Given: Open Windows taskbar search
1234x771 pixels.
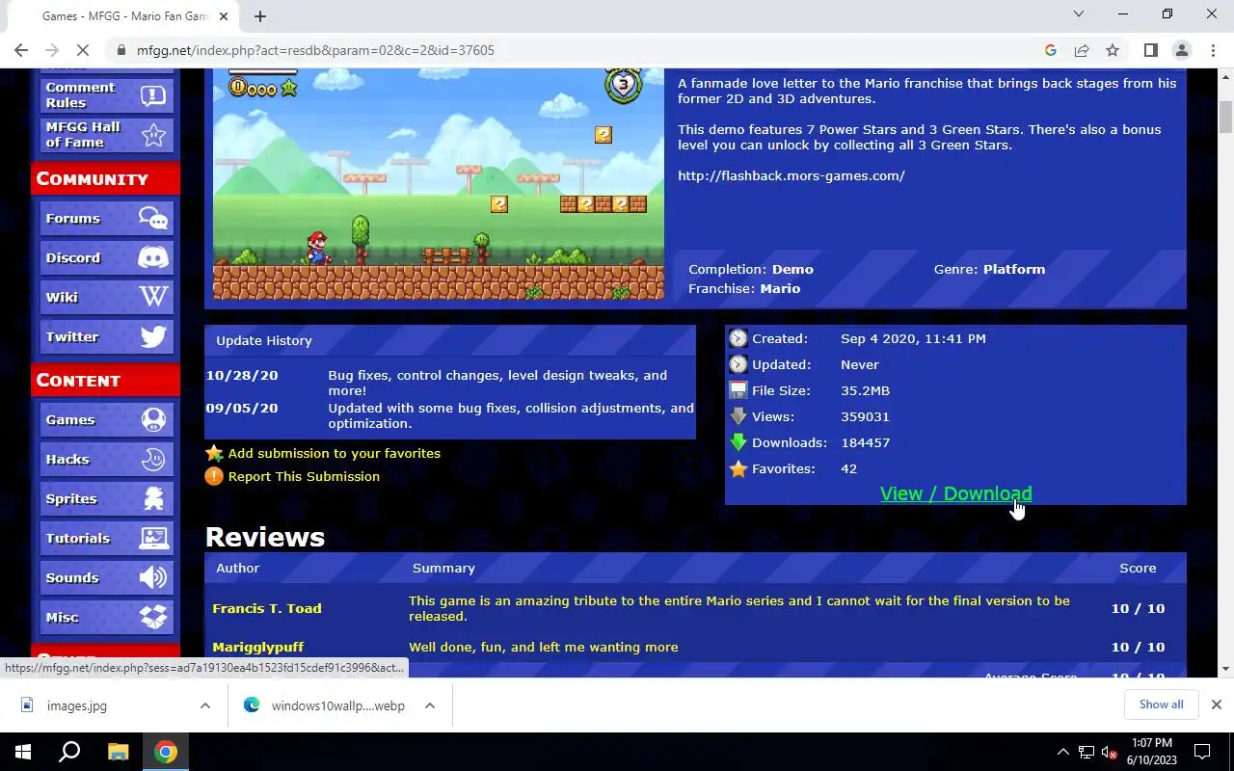Looking at the screenshot, I should point(69,752).
